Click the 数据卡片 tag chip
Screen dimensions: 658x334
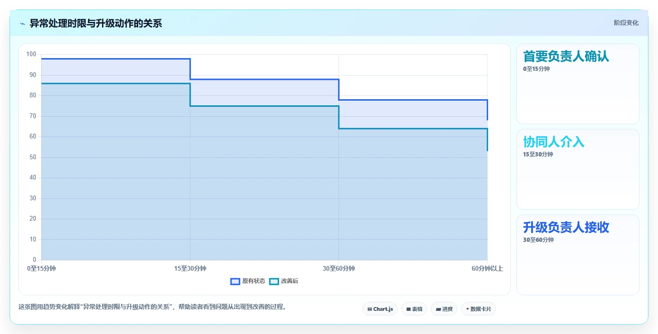pos(479,309)
